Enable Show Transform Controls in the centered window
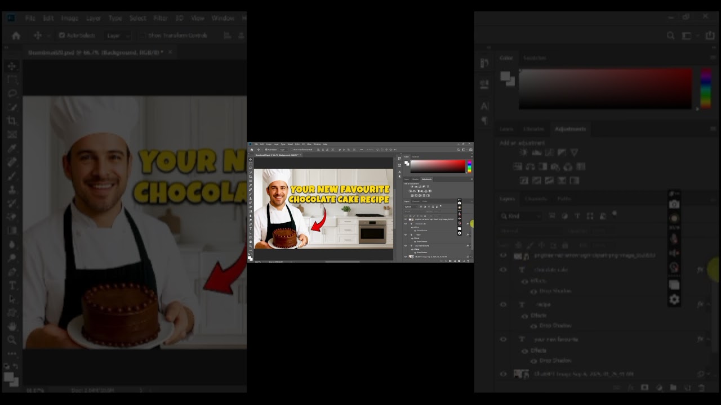This screenshot has width=721, height=405. pos(293,150)
